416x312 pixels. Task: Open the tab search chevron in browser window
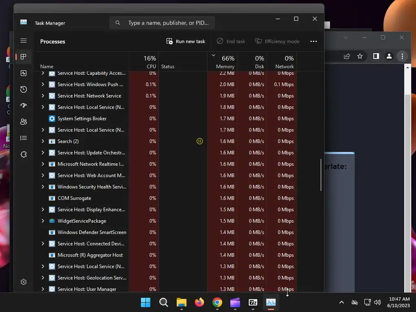[345, 37]
